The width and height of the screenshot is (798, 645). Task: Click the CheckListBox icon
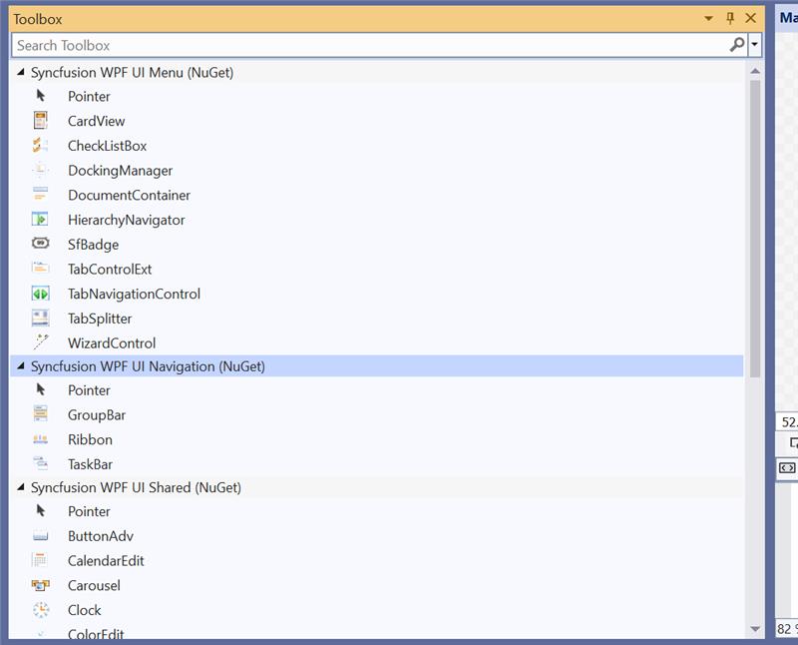point(41,146)
